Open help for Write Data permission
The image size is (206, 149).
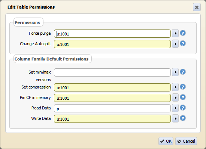coord(183,118)
